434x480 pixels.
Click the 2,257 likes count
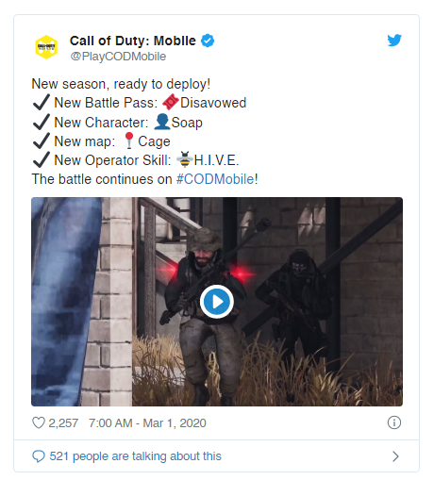click(63, 423)
